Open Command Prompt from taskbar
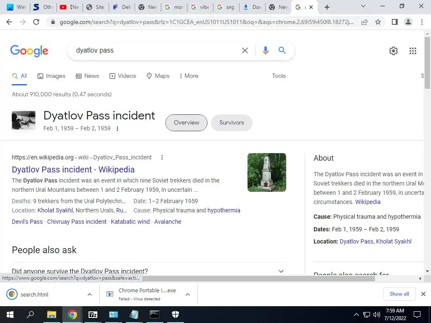 [154, 315]
